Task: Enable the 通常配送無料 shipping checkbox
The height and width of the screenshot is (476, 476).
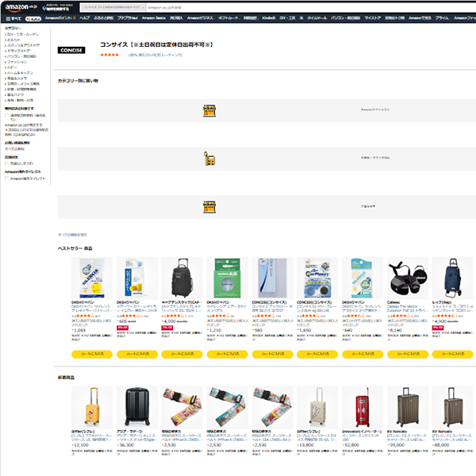Action: pos(6,115)
